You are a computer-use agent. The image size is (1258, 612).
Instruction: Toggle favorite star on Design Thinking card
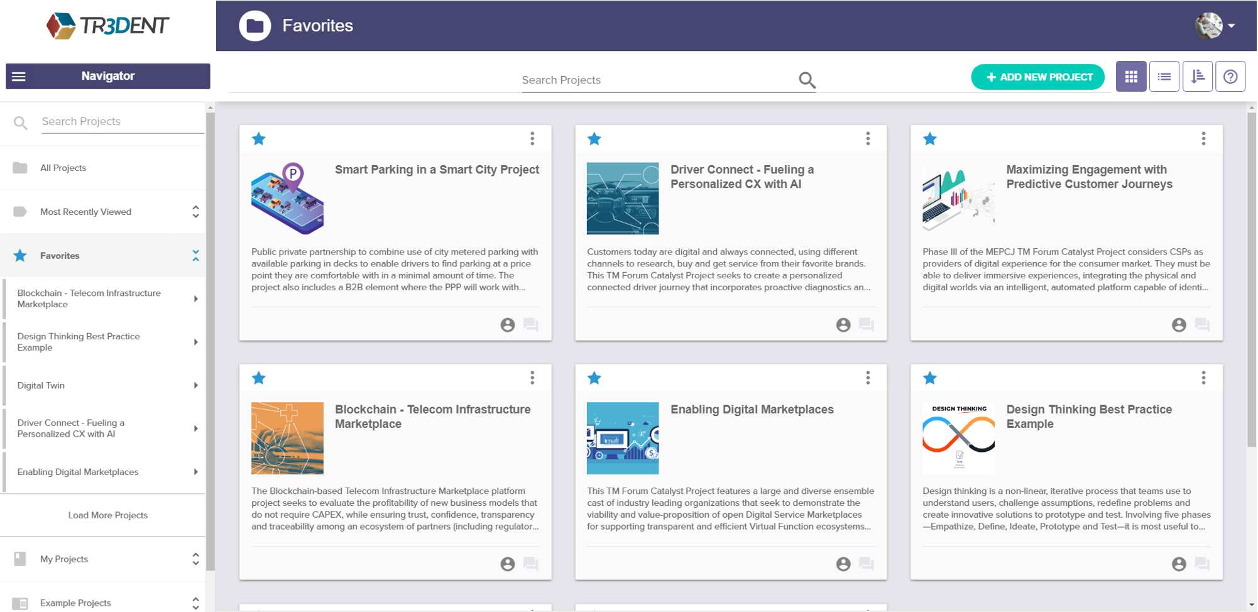point(930,378)
